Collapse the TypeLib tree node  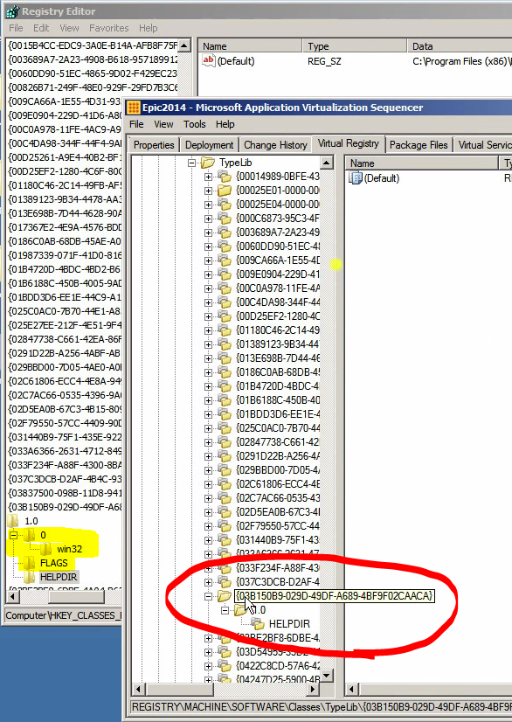[192, 163]
